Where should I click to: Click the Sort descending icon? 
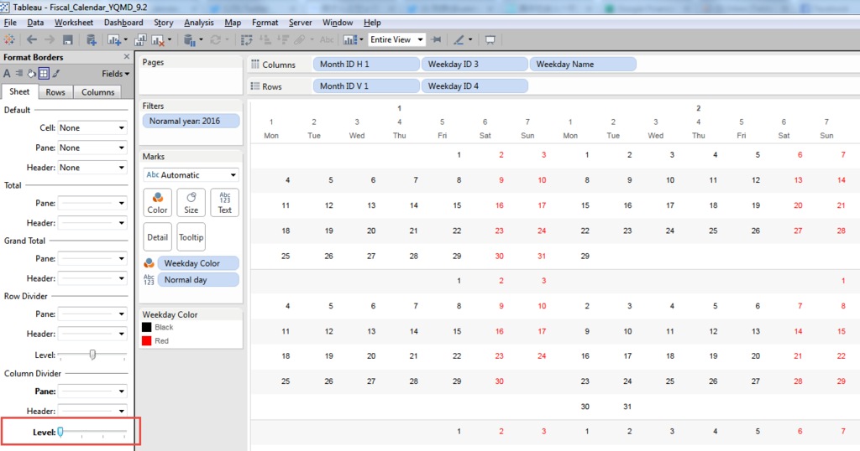tap(282, 39)
